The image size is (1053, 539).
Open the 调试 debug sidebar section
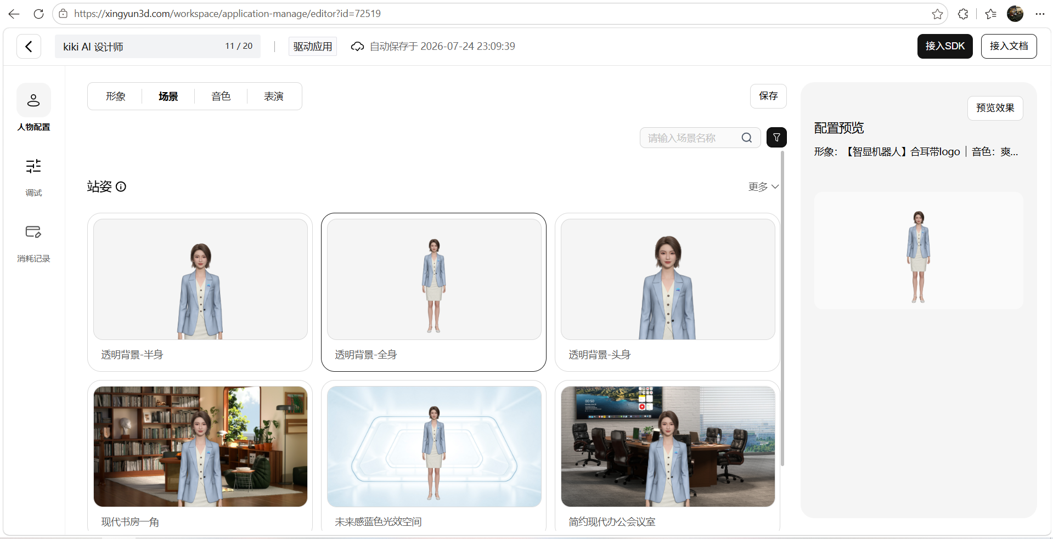pyautogui.click(x=33, y=177)
